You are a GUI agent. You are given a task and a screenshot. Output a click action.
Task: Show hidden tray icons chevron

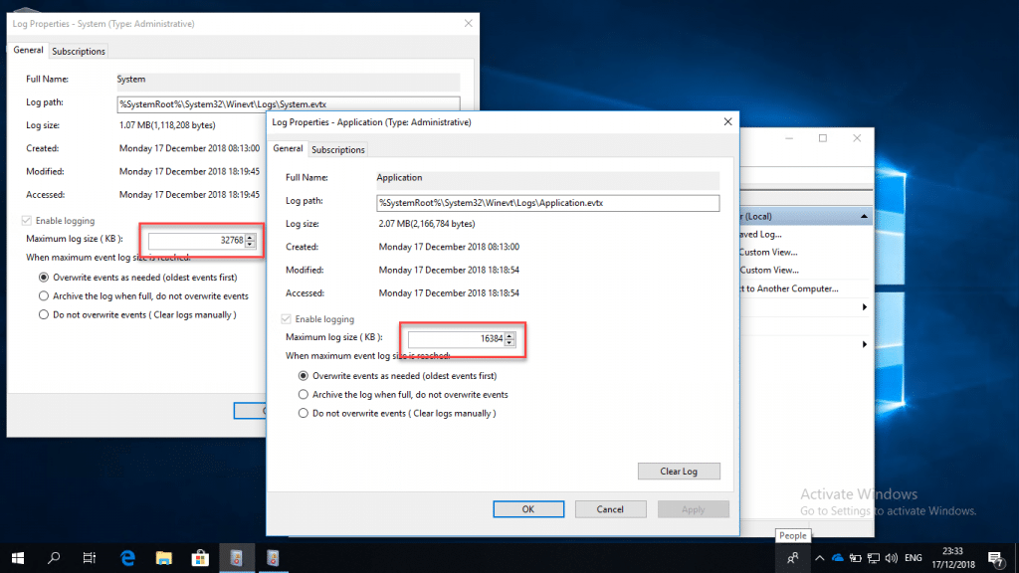click(820, 557)
